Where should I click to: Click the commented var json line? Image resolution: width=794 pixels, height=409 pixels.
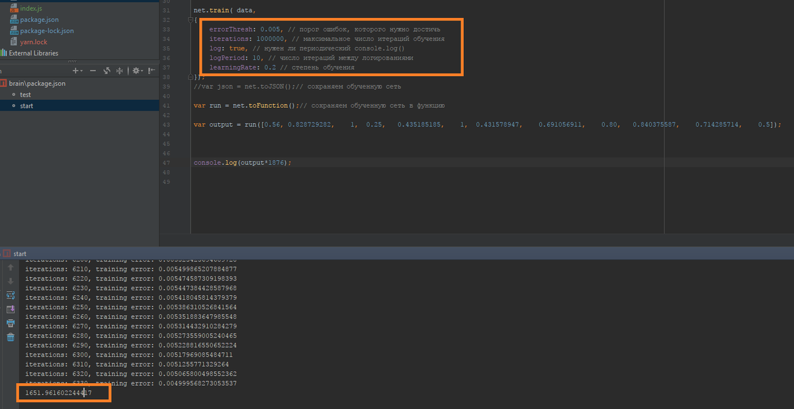297,86
